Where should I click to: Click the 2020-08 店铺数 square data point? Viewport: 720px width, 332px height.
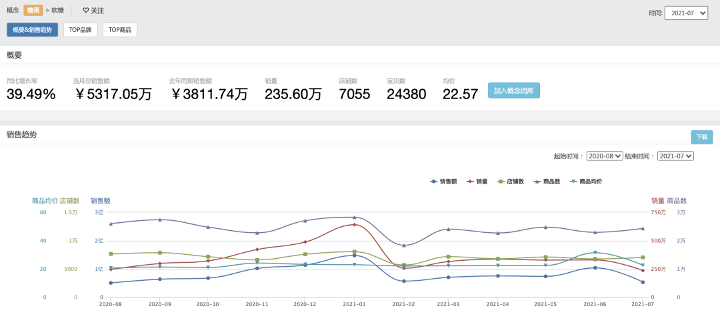point(111,254)
